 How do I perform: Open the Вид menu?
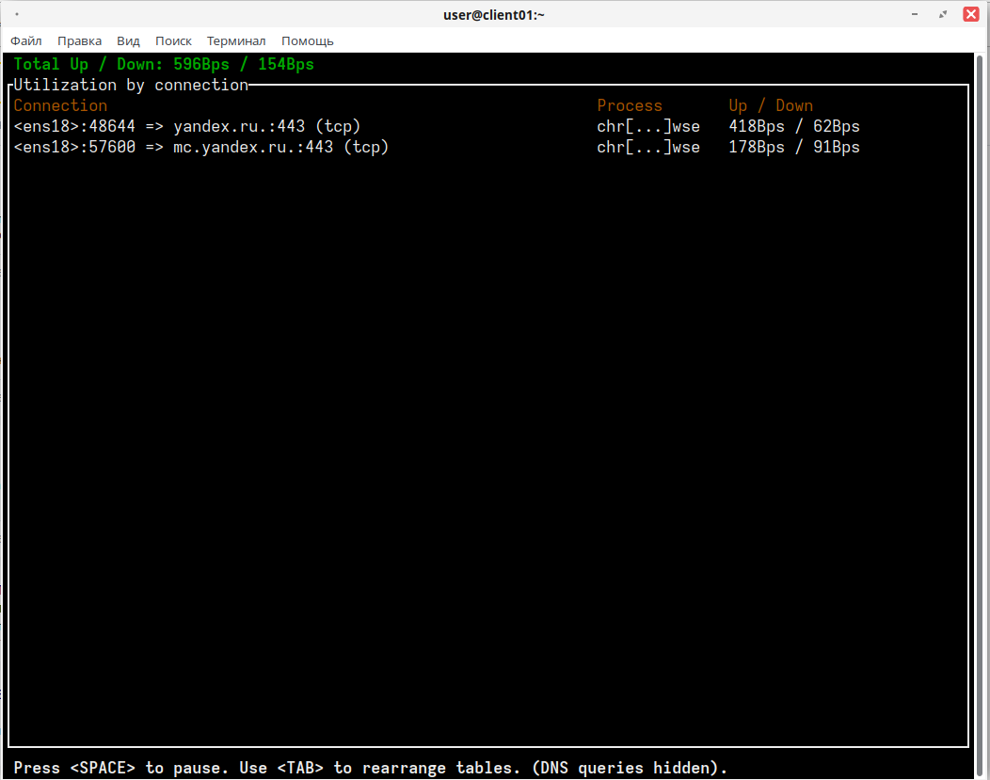click(x=128, y=41)
